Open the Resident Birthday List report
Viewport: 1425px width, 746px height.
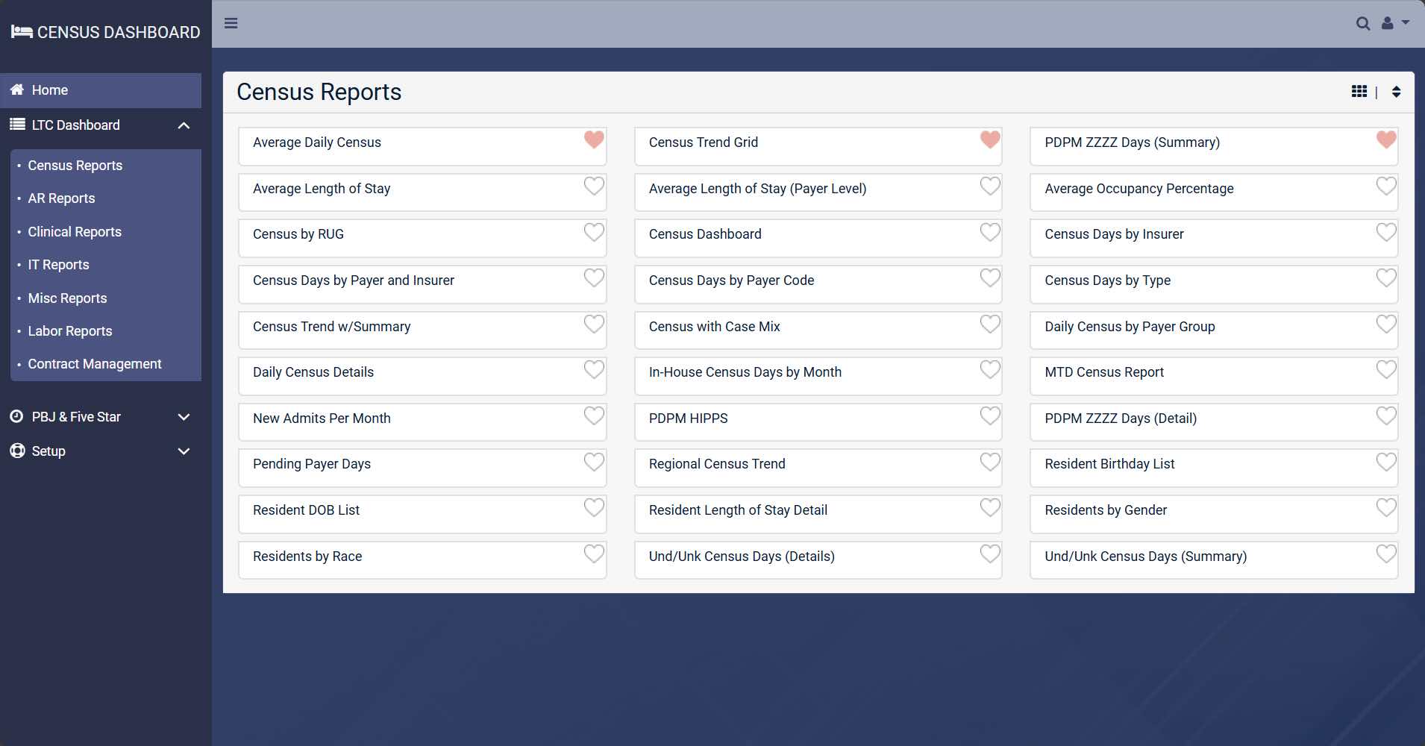click(1109, 464)
